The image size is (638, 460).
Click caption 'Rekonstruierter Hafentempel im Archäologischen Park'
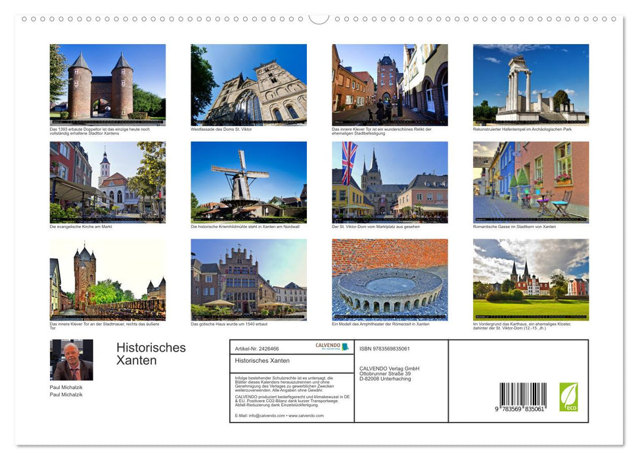click(x=522, y=129)
